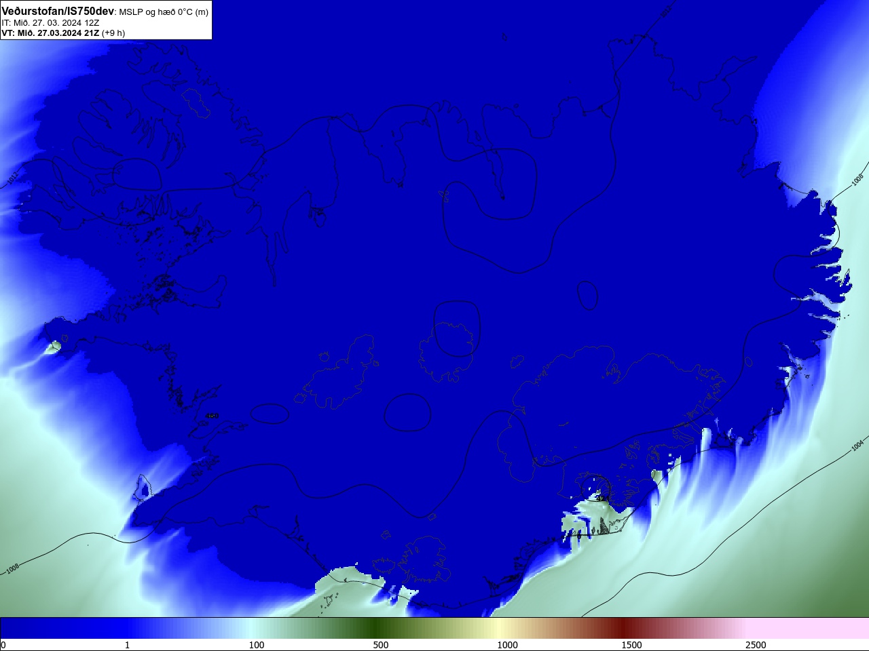Click the colorbar label '1000'
Screen dimensions: 869x651
pyautogui.click(x=507, y=645)
